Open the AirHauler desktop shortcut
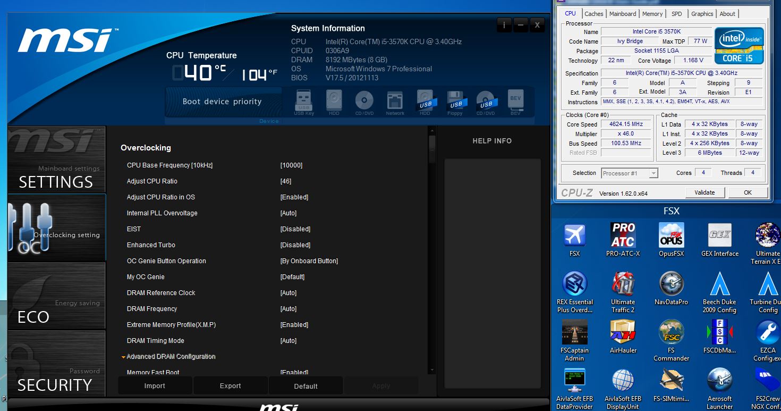This screenshot has height=411, width=781. [623, 337]
